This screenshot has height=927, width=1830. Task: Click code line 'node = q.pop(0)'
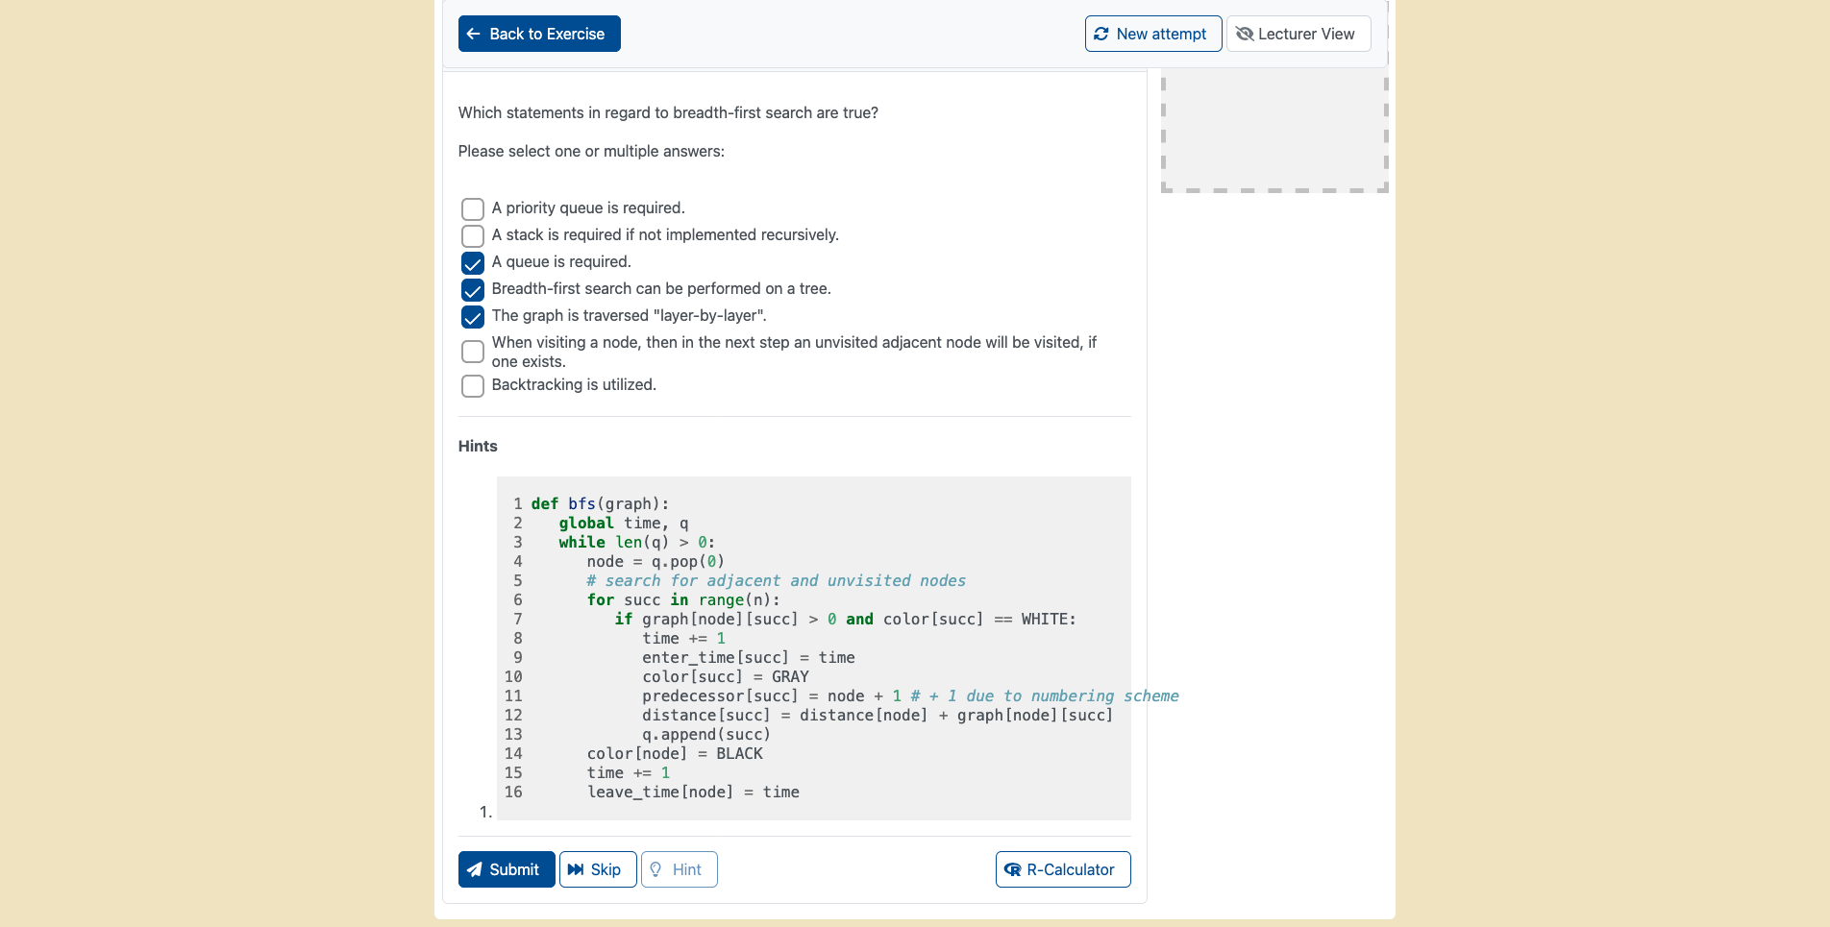[x=655, y=561]
